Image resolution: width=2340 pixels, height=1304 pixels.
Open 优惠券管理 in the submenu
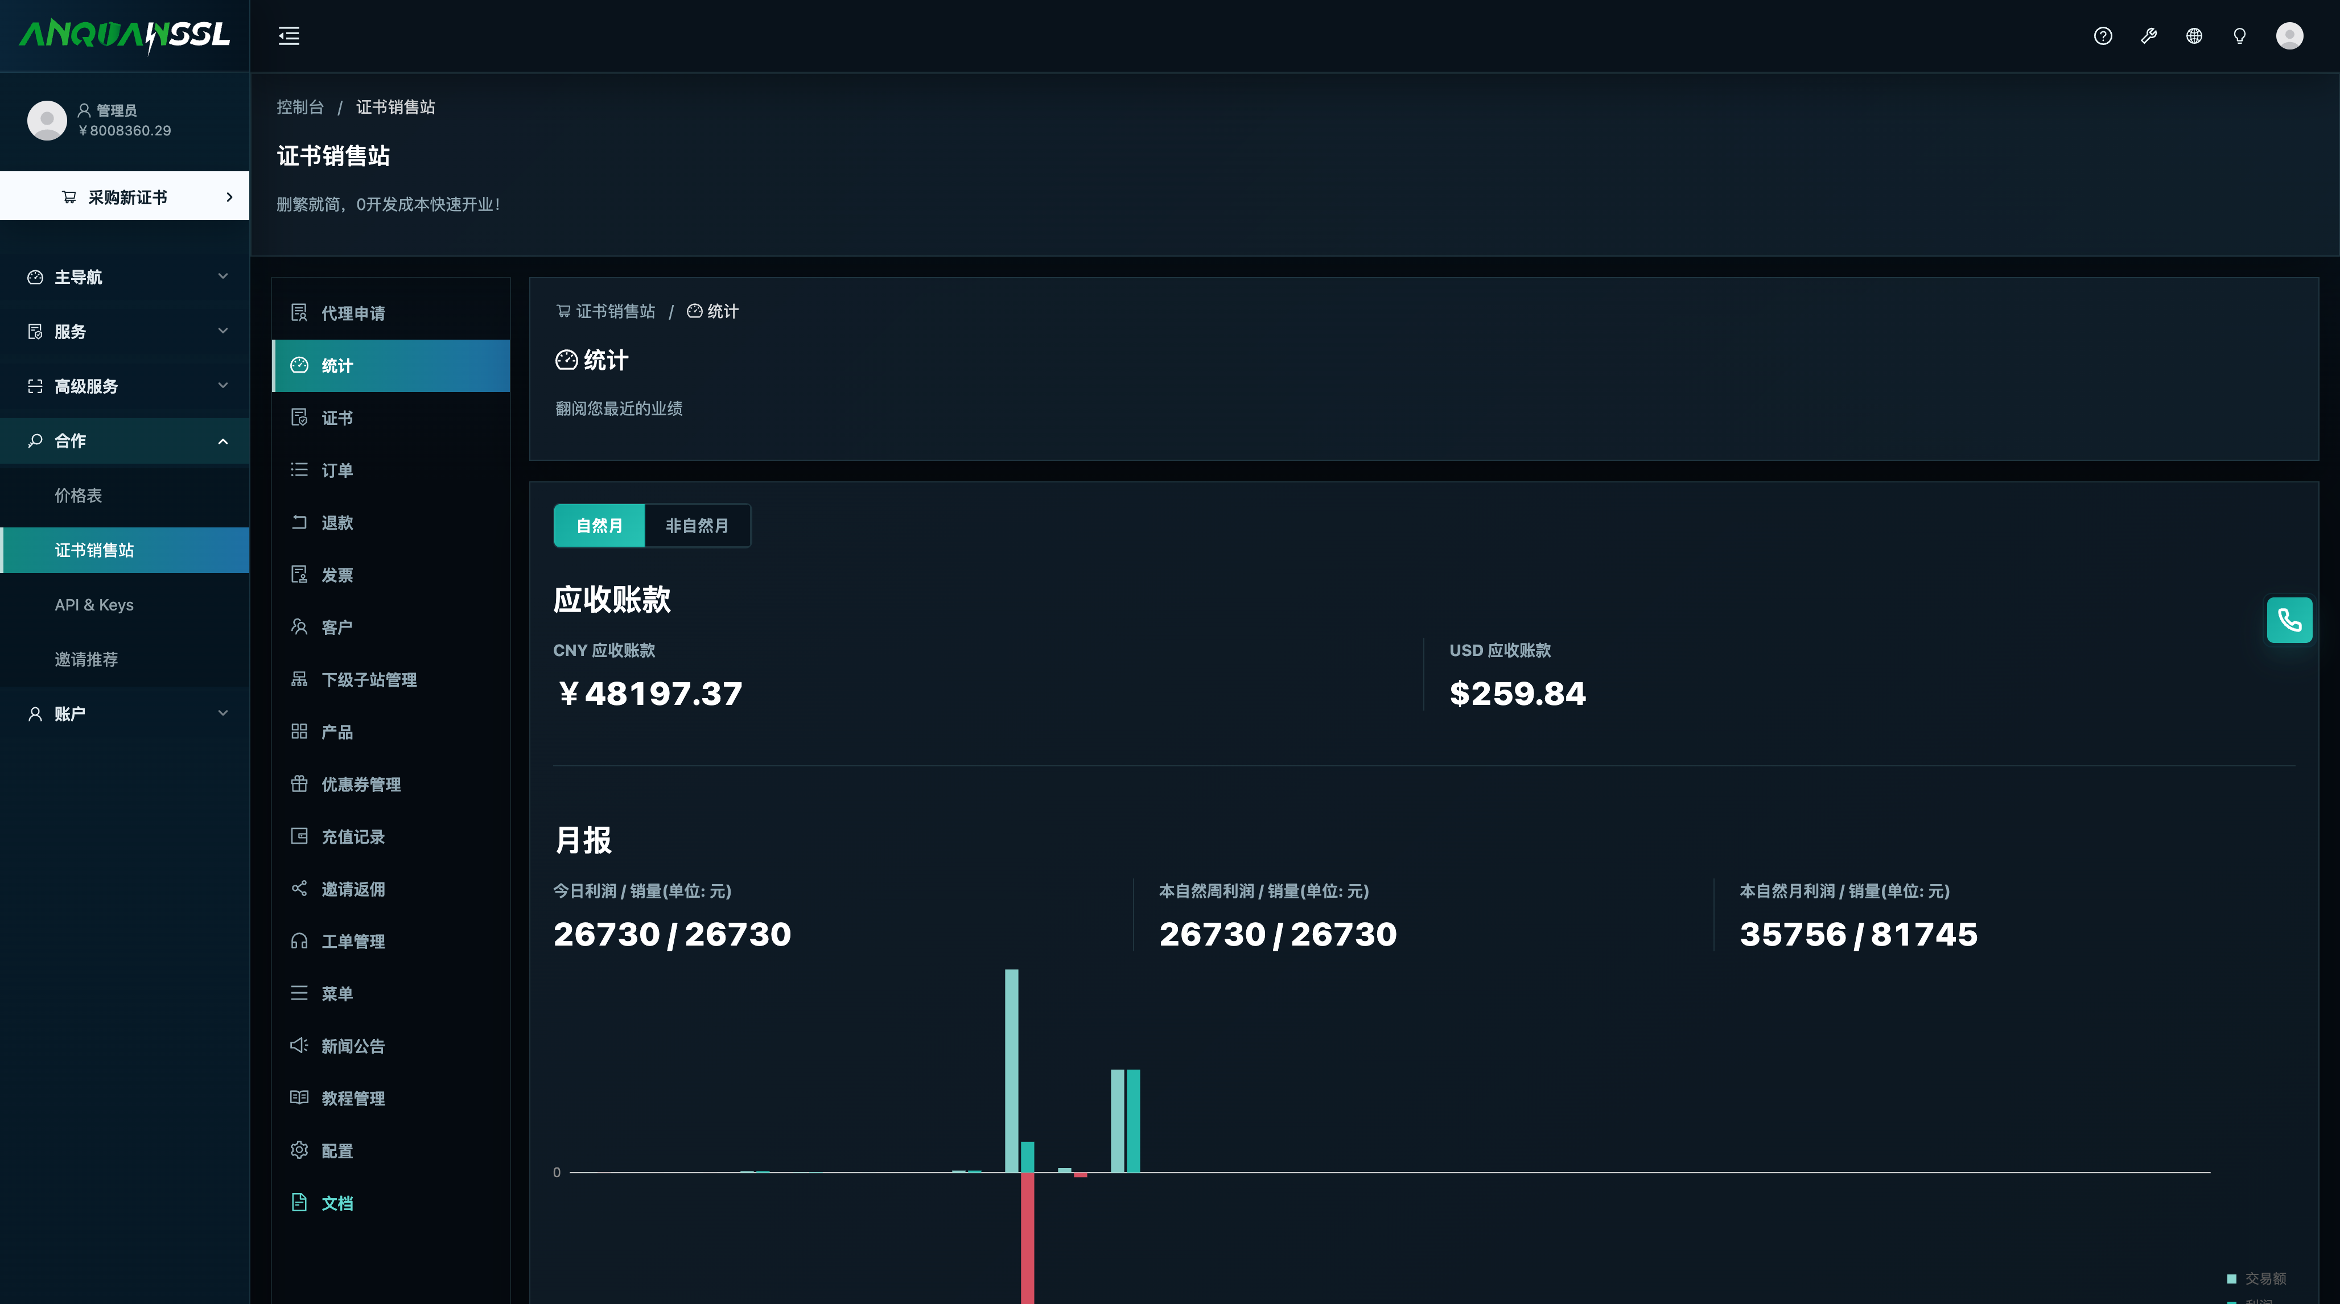pos(390,785)
